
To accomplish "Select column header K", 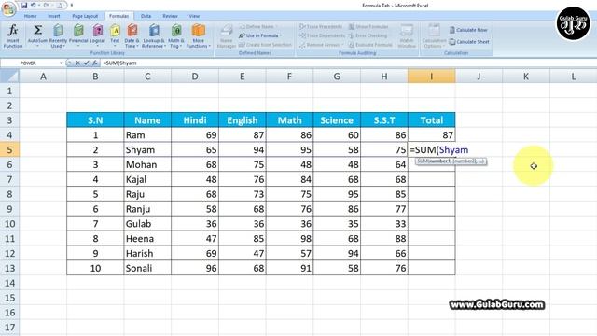I will pos(526,77).
